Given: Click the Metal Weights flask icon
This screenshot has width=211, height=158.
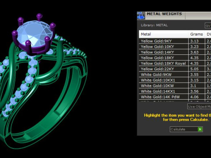Looking at the screenshot, I should (x=141, y=15).
